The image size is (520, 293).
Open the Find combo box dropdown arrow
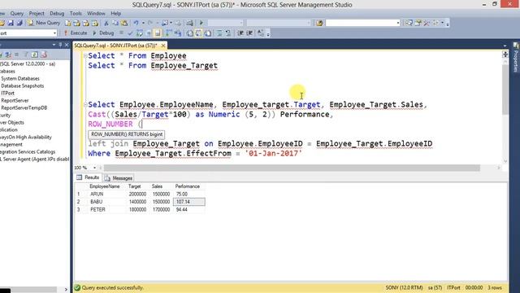[x=398, y=23]
